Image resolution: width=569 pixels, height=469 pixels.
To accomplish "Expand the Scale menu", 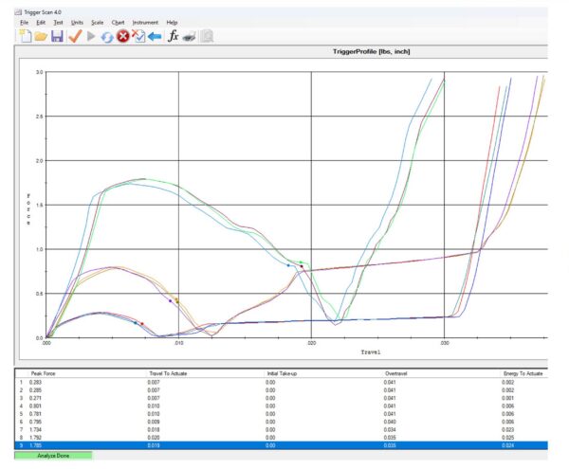I will [97, 22].
